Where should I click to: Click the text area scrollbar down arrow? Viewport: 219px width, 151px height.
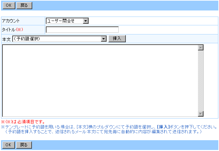[x=201, y=114]
